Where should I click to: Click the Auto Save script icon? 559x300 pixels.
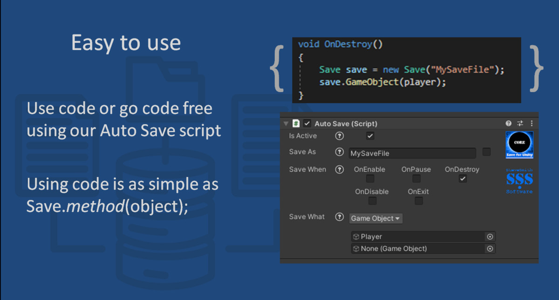[296, 124]
